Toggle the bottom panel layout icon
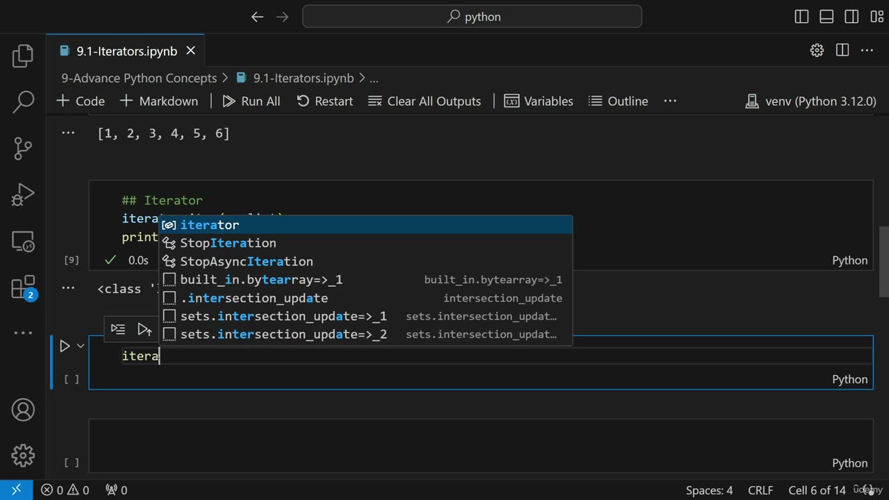This screenshot has width=889, height=500. click(826, 17)
